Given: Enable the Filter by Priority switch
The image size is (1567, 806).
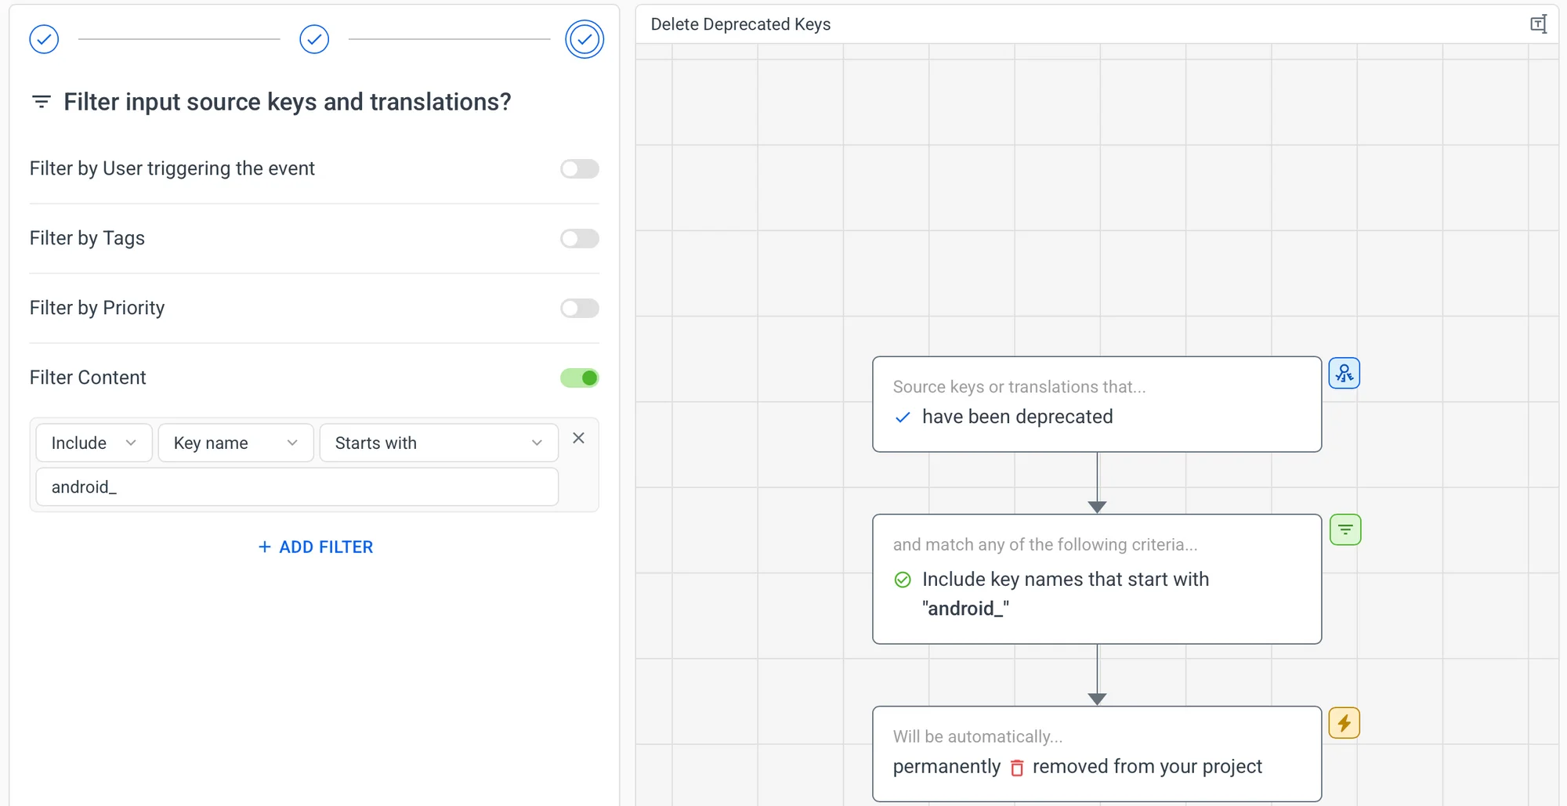Looking at the screenshot, I should pyautogui.click(x=580, y=309).
